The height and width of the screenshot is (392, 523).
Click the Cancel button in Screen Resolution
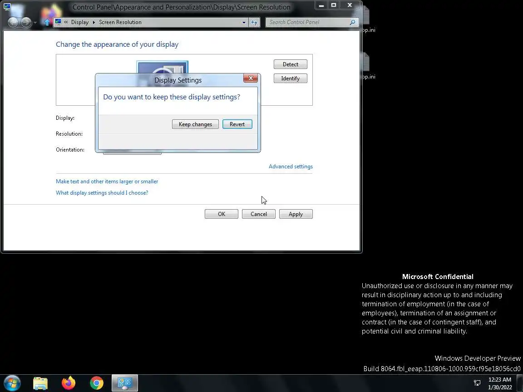click(258, 214)
